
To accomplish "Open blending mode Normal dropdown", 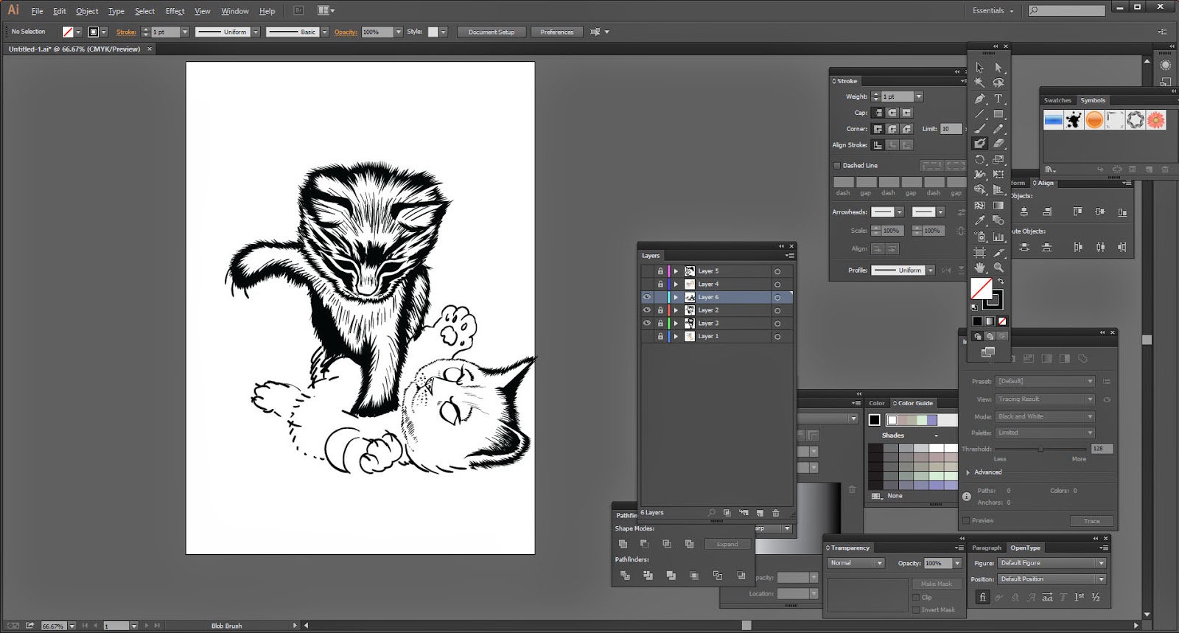I will tap(856, 563).
